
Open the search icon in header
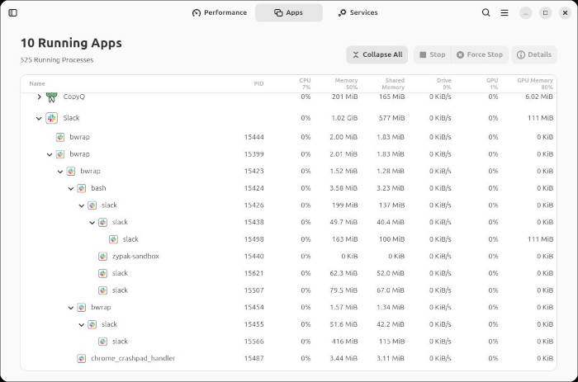(x=486, y=12)
